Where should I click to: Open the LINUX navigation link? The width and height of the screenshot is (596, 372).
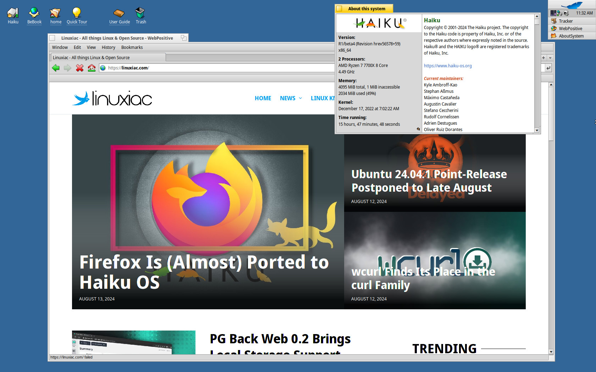(322, 98)
